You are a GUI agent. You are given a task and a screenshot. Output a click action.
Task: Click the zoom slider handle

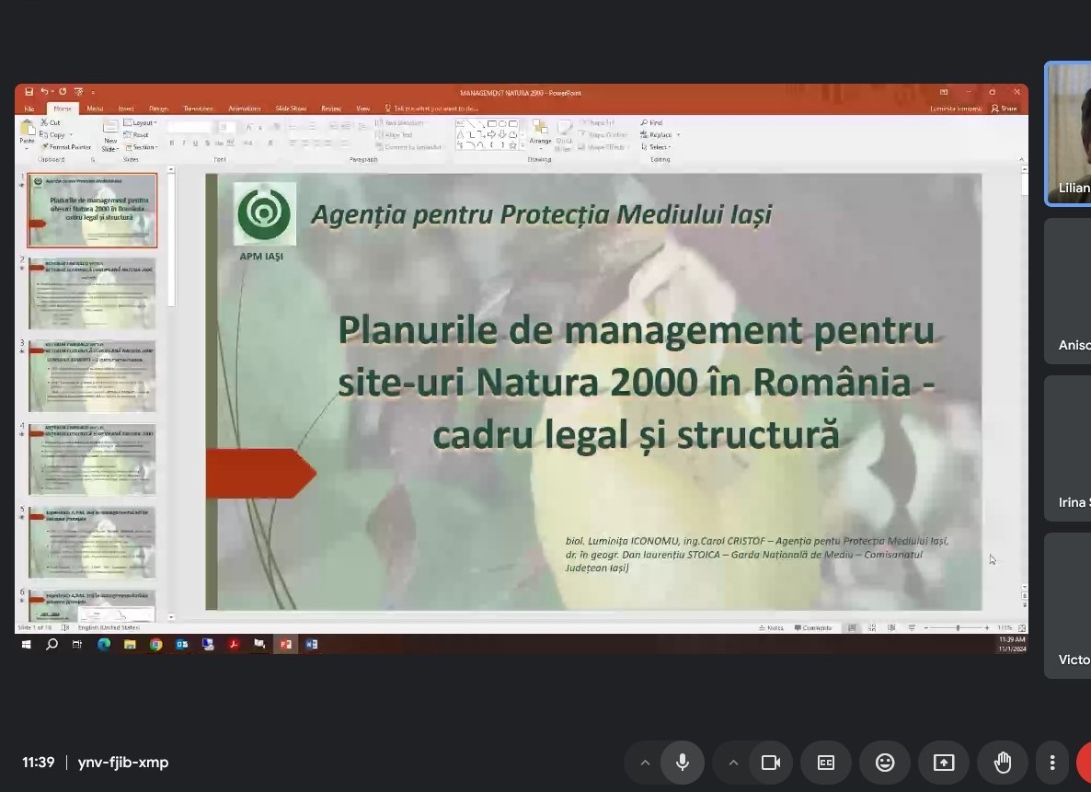[x=959, y=627]
